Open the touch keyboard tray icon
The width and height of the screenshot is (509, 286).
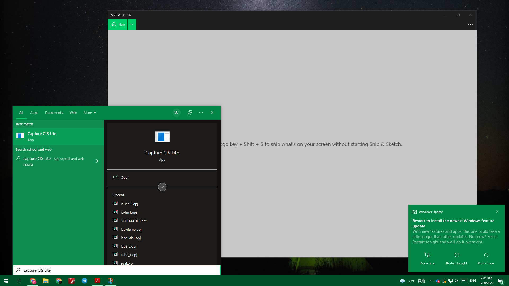pyautogui.click(x=464, y=281)
